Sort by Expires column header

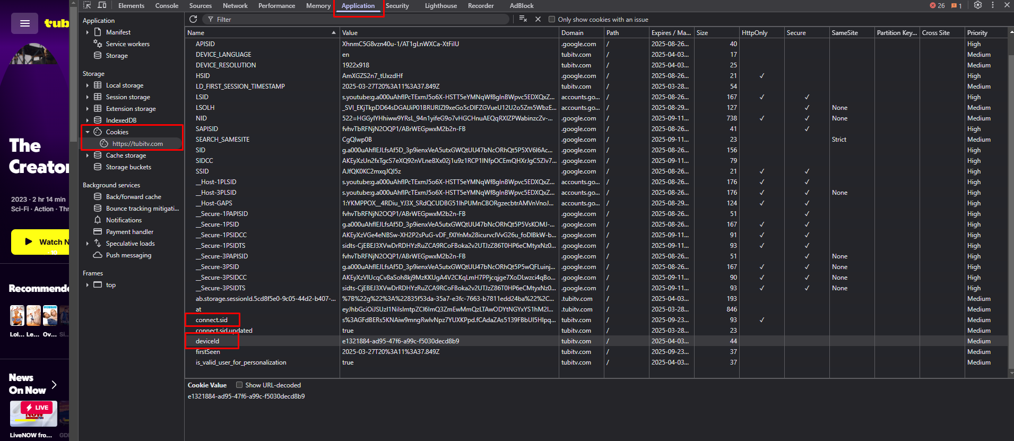(x=671, y=32)
